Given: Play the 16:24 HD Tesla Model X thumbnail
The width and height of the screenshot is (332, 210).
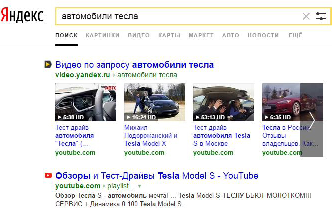Looking at the screenshot, I should tap(155, 102).
